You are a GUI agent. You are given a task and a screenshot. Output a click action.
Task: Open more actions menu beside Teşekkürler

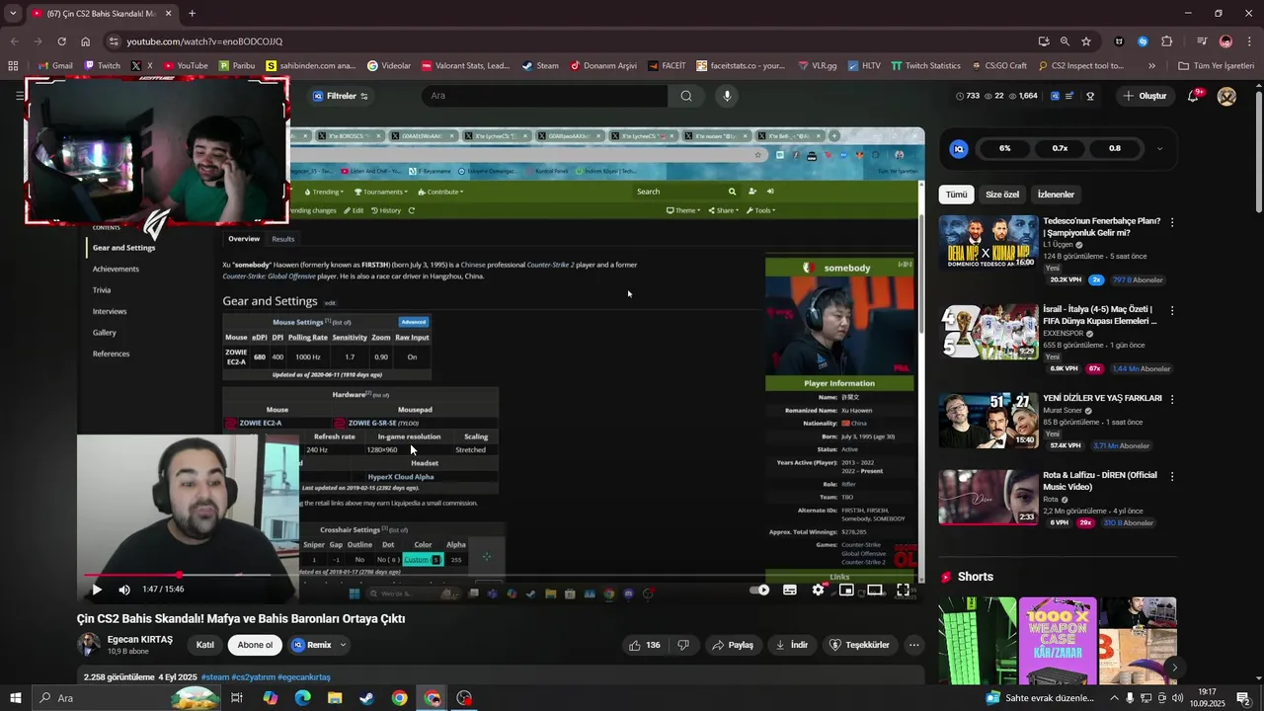pyautogui.click(x=914, y=645)
